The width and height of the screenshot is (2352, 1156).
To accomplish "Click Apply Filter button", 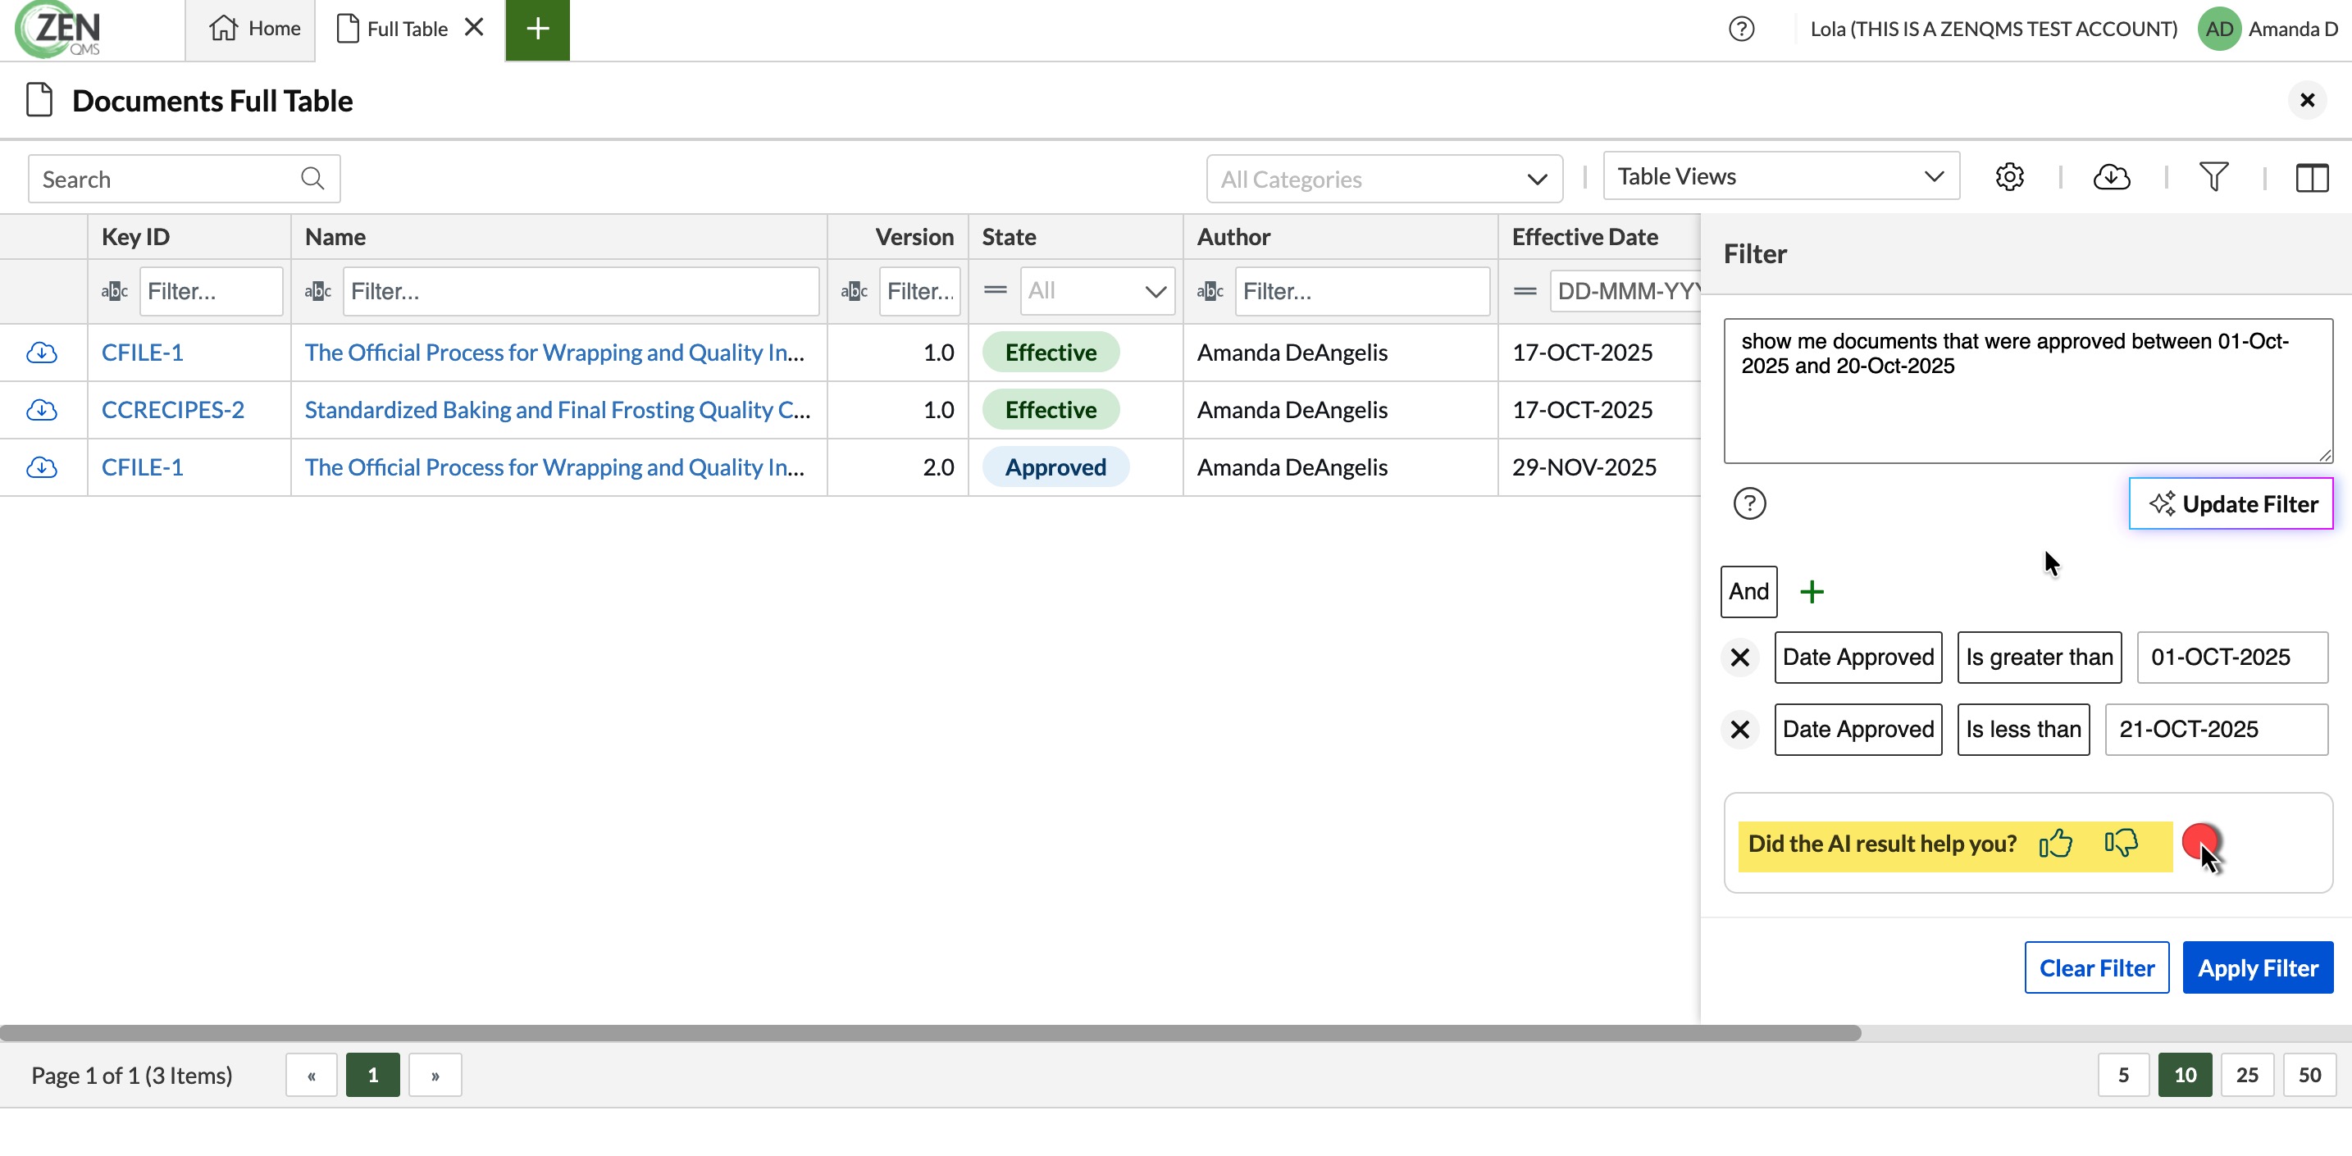I will click(x=2257, y=968).
